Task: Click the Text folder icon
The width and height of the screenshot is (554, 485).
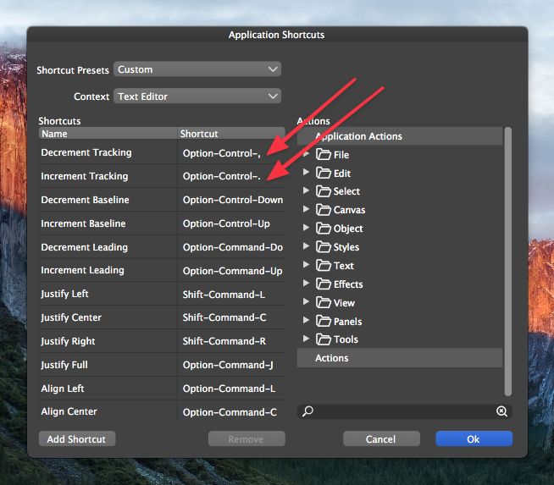Action: tap(323, 266)
